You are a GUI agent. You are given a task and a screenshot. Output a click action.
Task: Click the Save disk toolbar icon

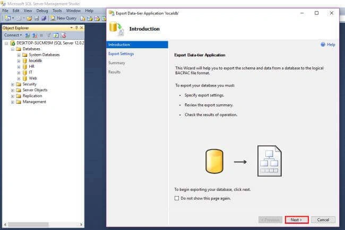(37, 18)
